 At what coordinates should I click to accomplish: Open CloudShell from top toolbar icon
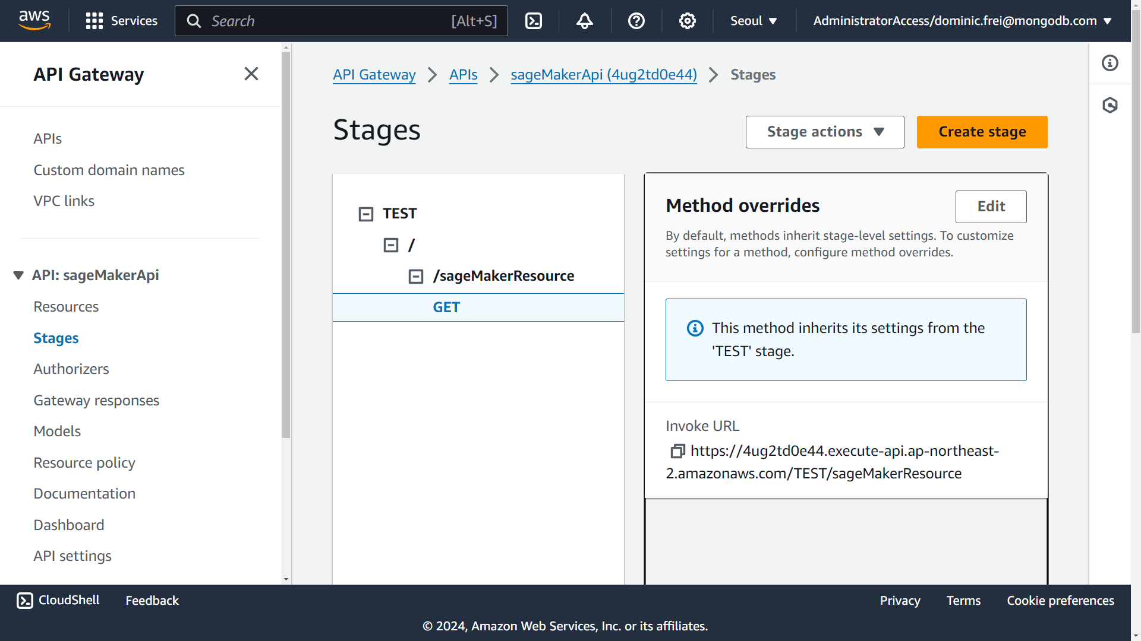pyautogui.click(x=534, y=21)
